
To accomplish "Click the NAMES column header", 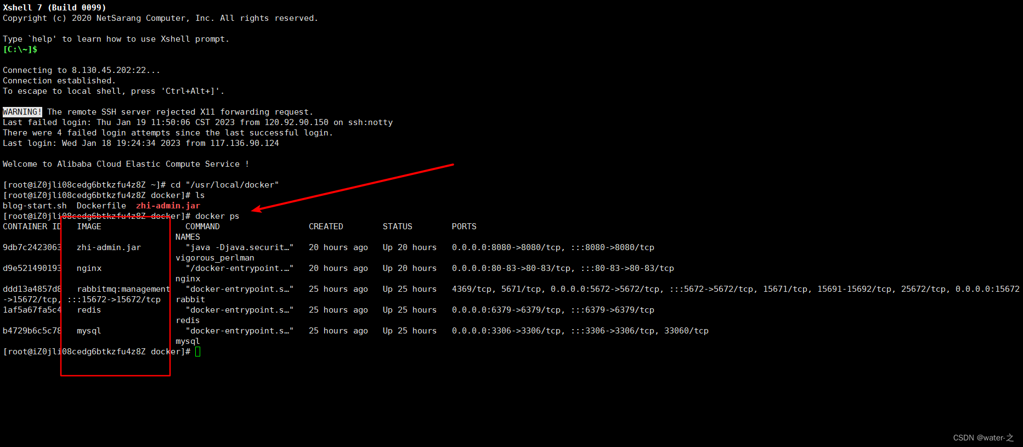I will (x=188, y=237).
